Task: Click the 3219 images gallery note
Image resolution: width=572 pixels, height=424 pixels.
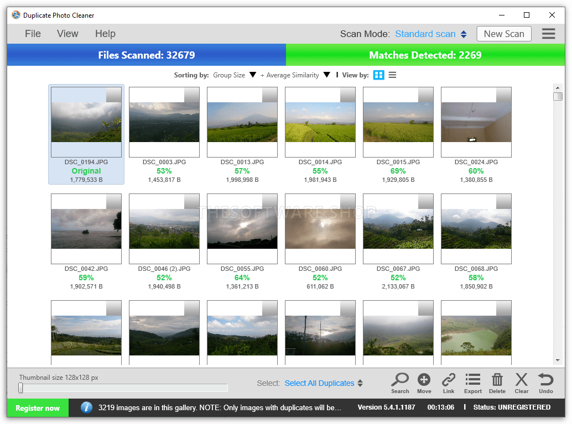Action: tap(220, 407)
